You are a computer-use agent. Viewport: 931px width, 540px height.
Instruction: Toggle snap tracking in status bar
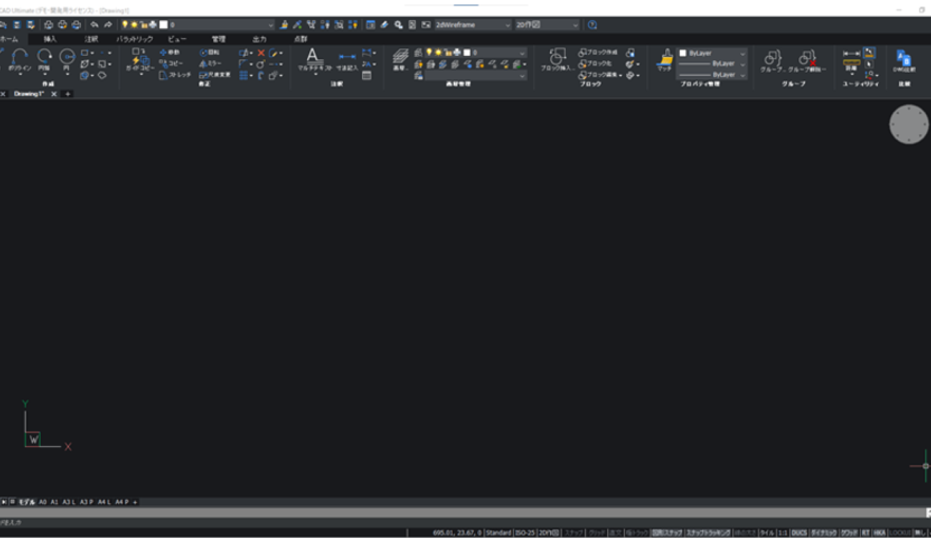coord(708,533)
